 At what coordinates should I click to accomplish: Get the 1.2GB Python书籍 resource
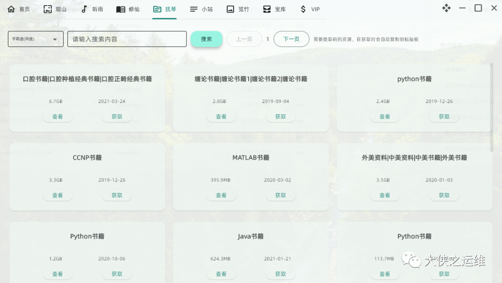tap(117, 274)
